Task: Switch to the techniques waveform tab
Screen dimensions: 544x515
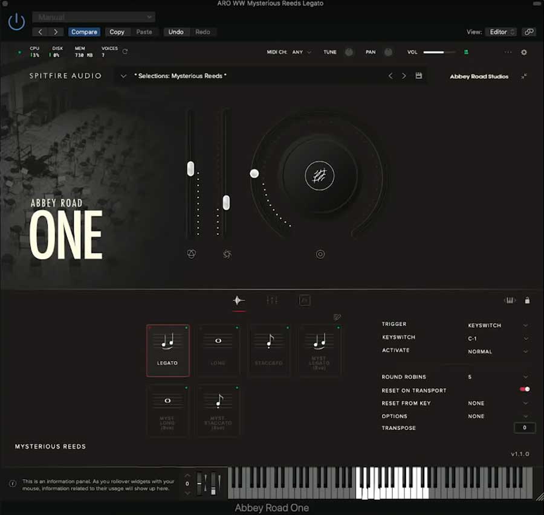Action: click(239, 301)
